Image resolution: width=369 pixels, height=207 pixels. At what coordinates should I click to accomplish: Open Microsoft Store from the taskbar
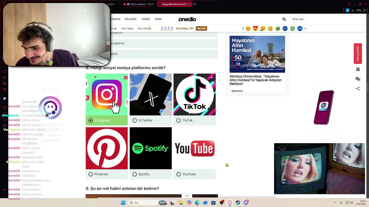click(213, 203)
